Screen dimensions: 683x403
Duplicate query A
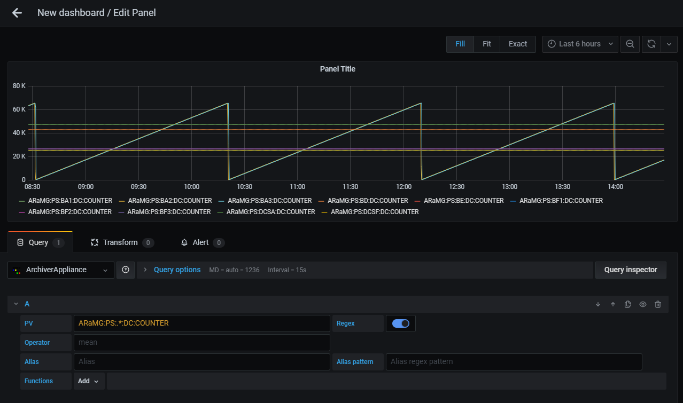[x=628, y=304]
